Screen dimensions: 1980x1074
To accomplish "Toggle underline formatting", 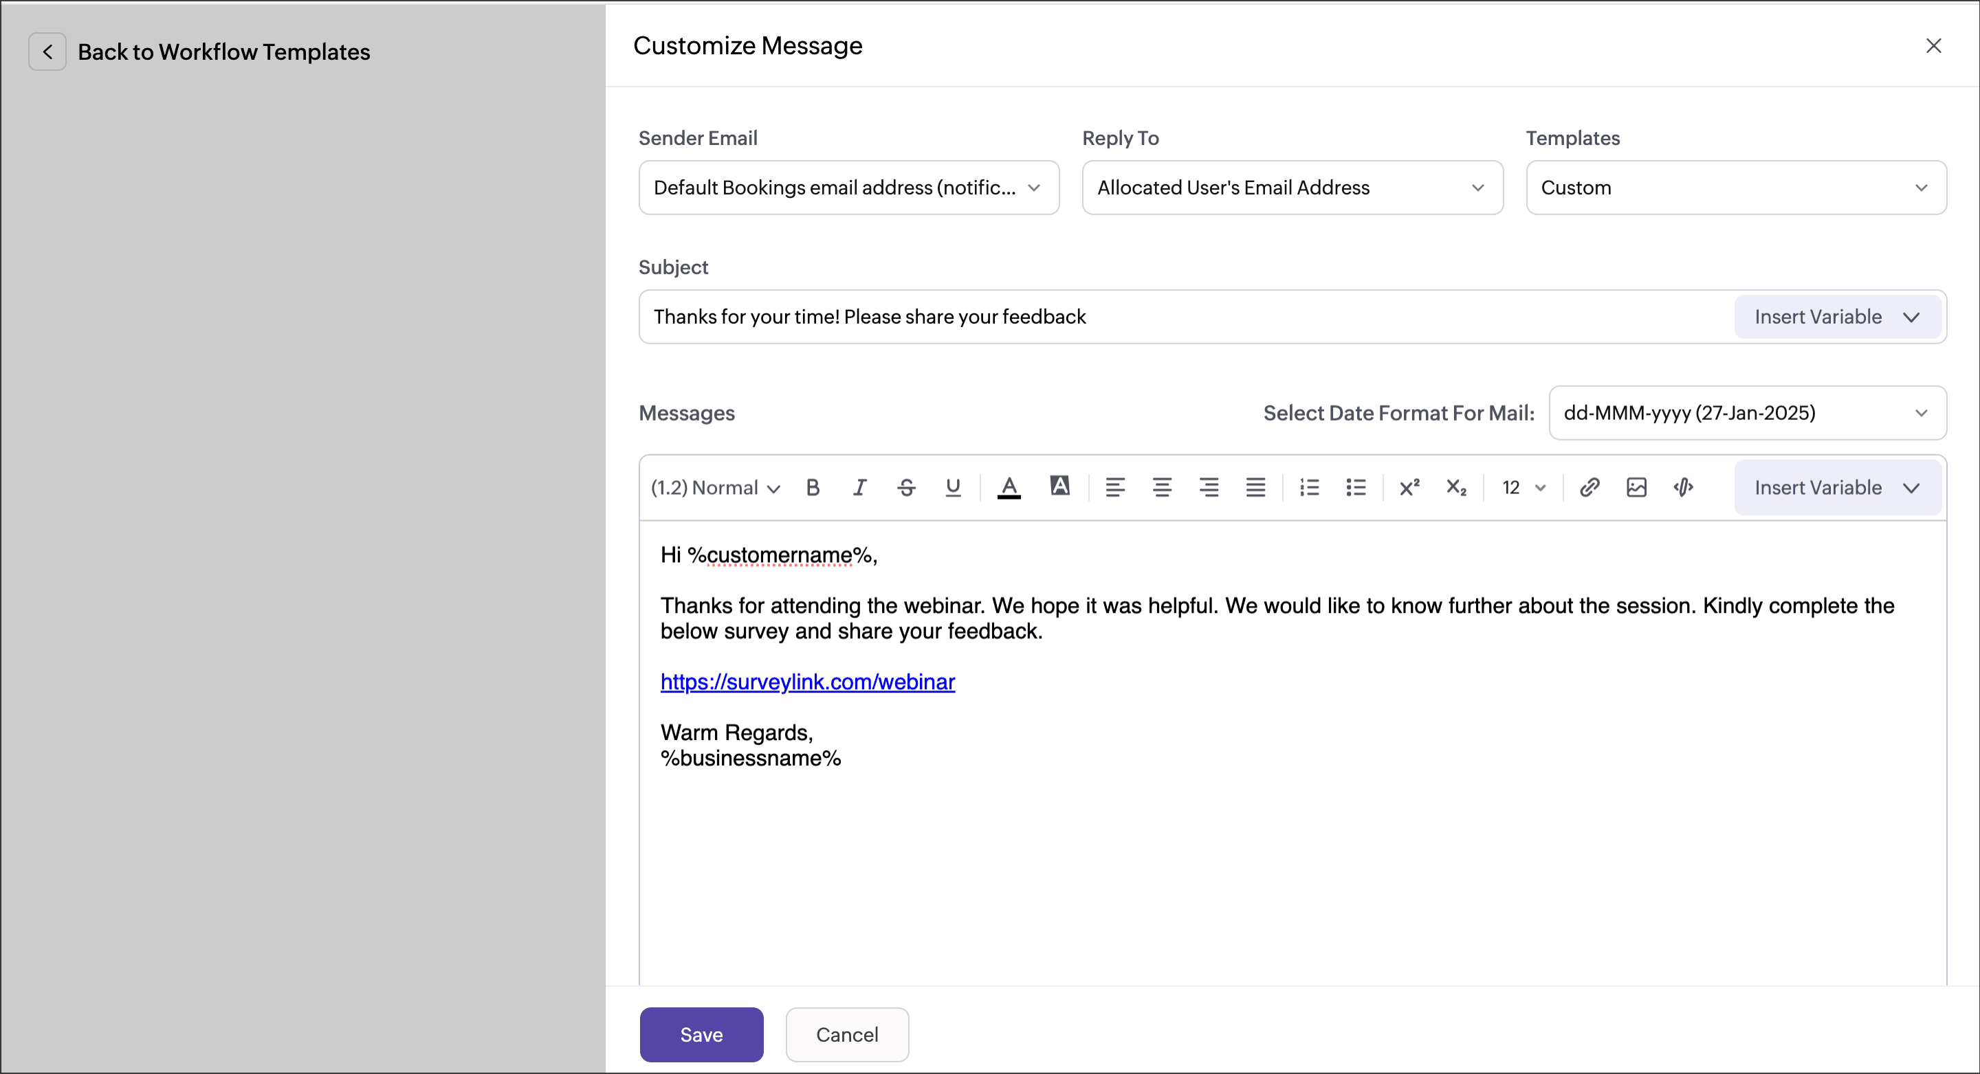I will tap(953, 487).
